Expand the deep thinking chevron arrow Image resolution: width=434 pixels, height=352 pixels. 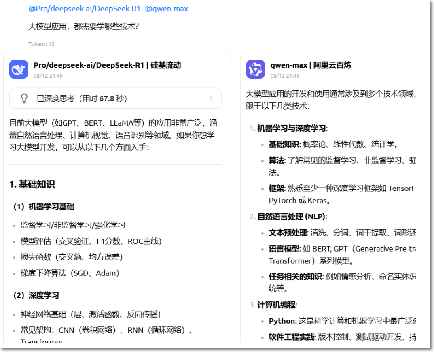point(211,98)
